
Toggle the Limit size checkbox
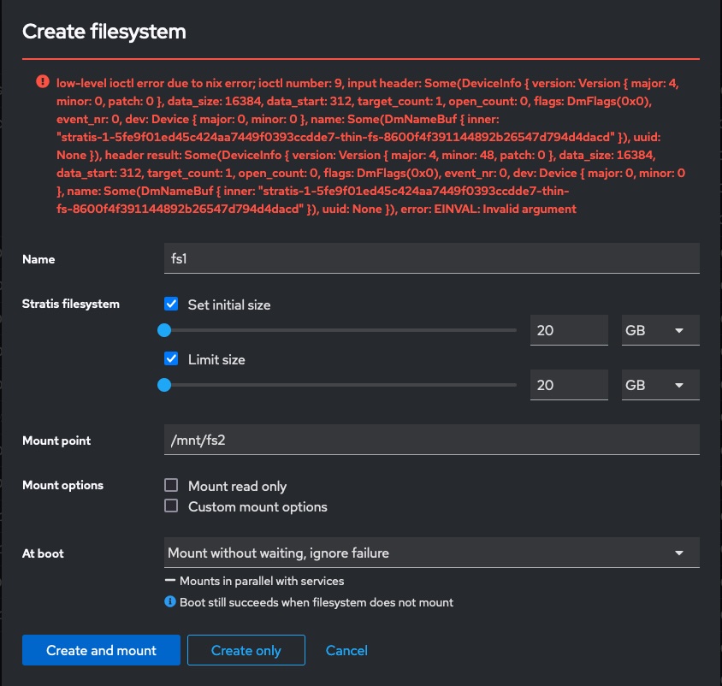171,359
